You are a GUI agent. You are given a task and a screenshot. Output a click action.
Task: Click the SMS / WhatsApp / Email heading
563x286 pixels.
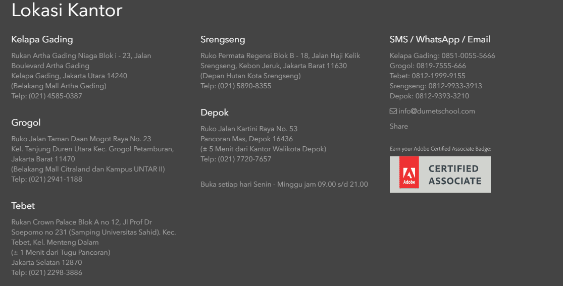[440, 39]
